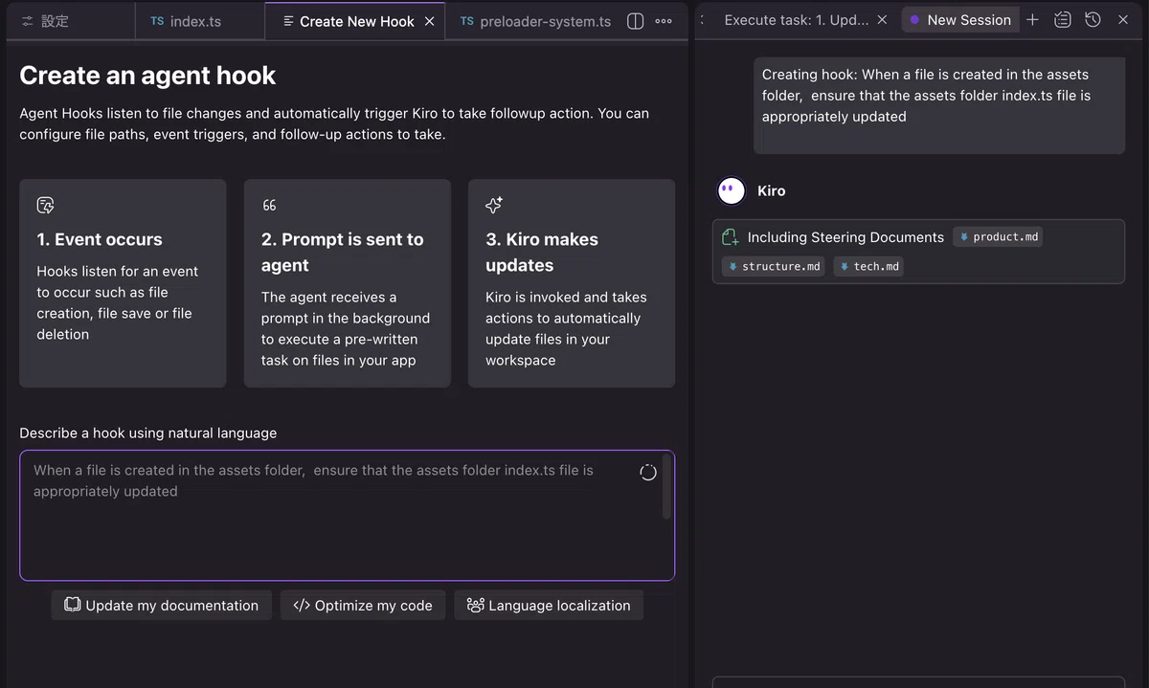Screen dimensions: 1149x688
Task: Click the quote icon on prompt card
Action: (269, 205)
